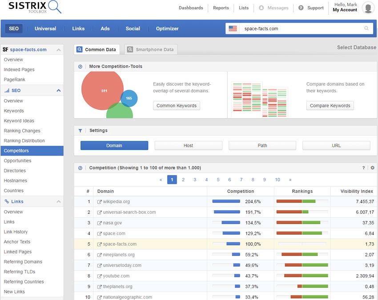Image resolution: width=378 pixels, height=300 pixels.
Task: Click the rankings bar for wikipedia.org
Action: pyautogui.click(x=302, y=201)
